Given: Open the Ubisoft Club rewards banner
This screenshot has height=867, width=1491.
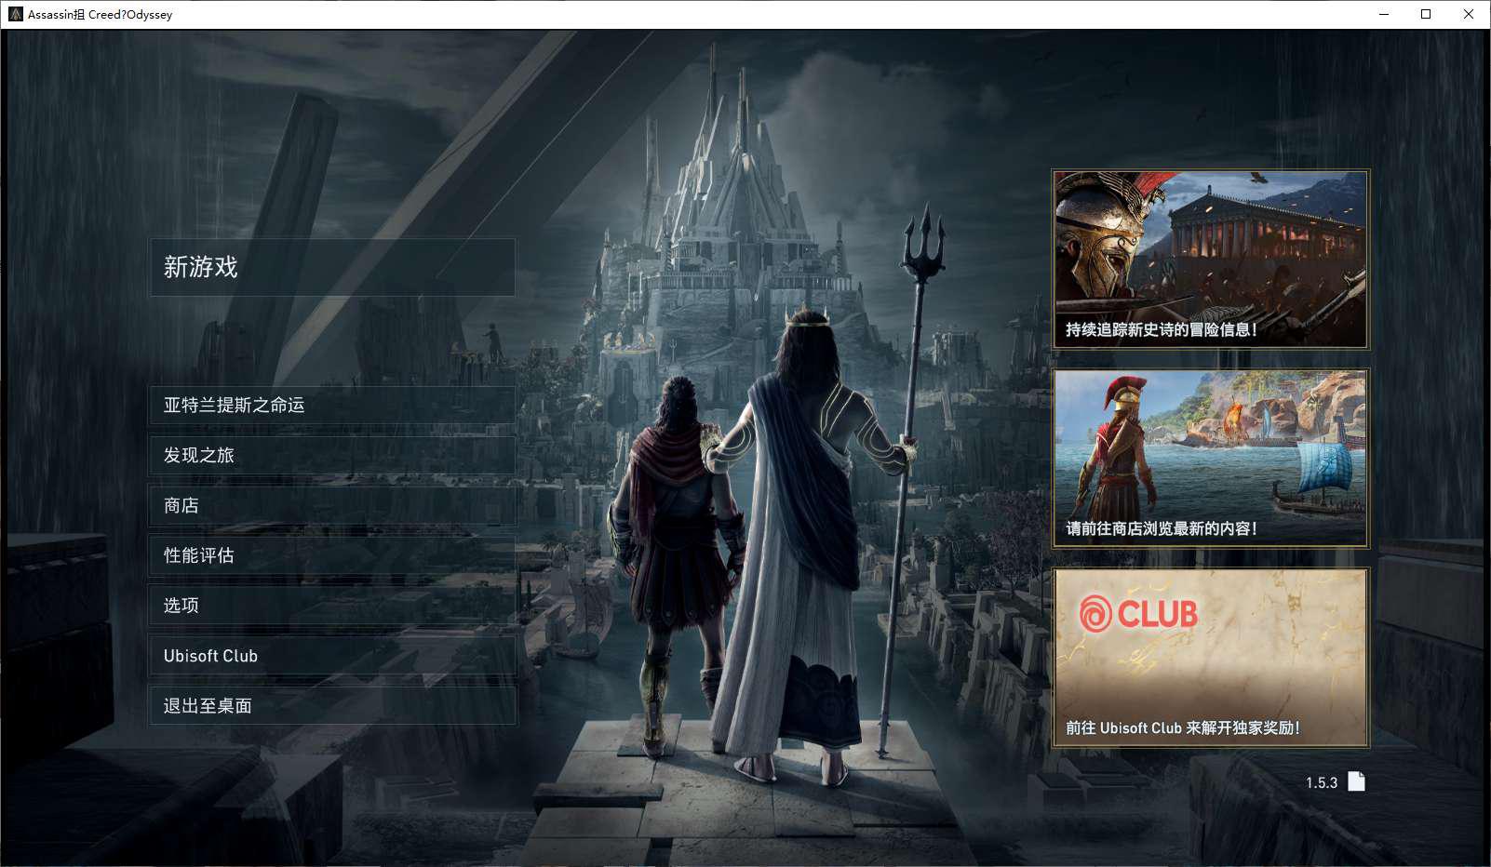Looking at the screenshot, I should 1211,658.
